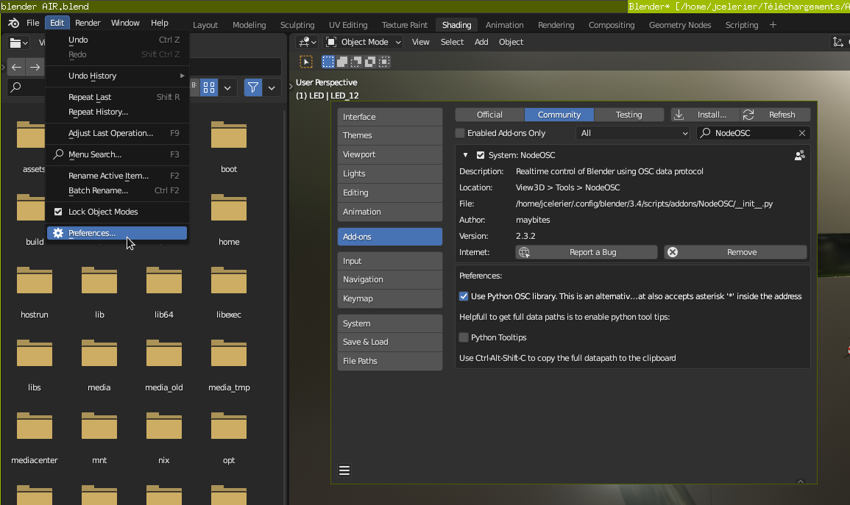Click the Remove add-on button

(x=736, y=252)
